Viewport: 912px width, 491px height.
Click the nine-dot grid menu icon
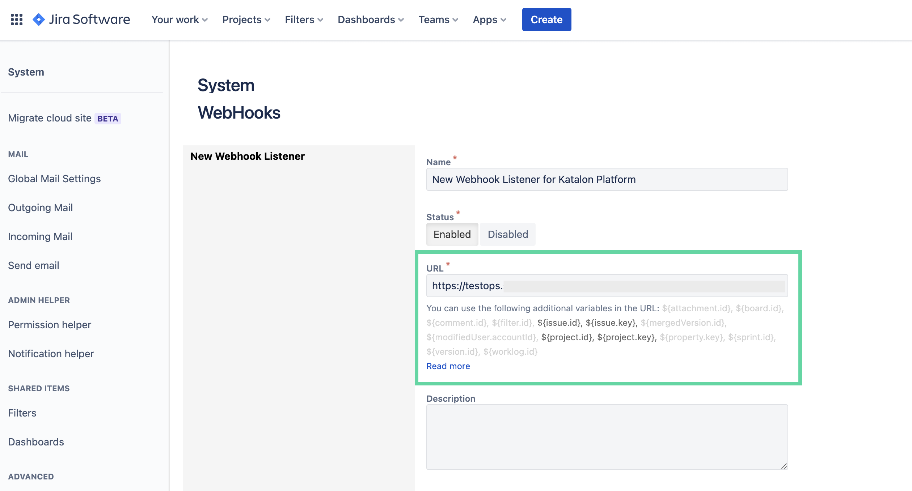point(16,20)
